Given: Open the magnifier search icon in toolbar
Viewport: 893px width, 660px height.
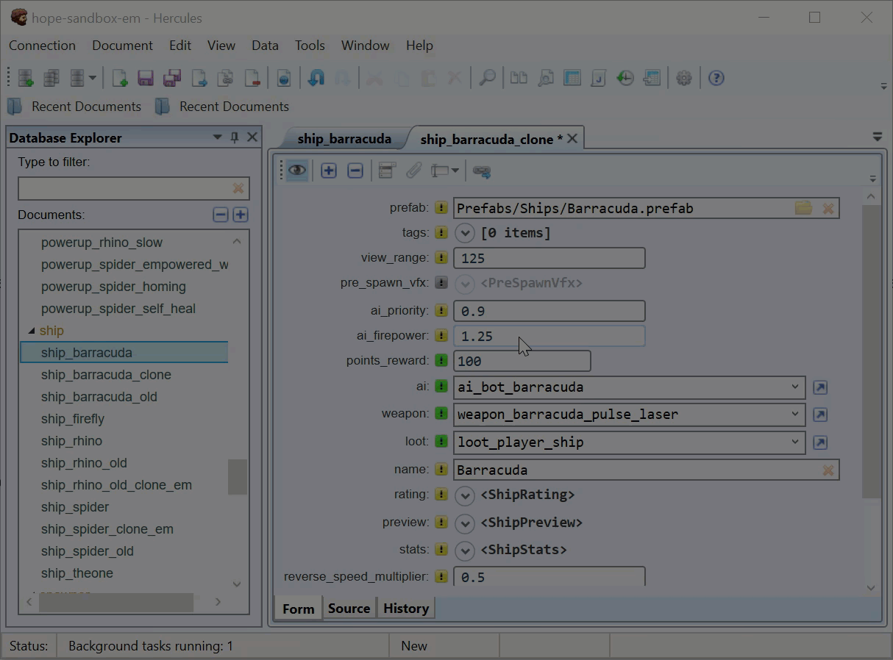Looking at the screenshot, I should point(487,78).
